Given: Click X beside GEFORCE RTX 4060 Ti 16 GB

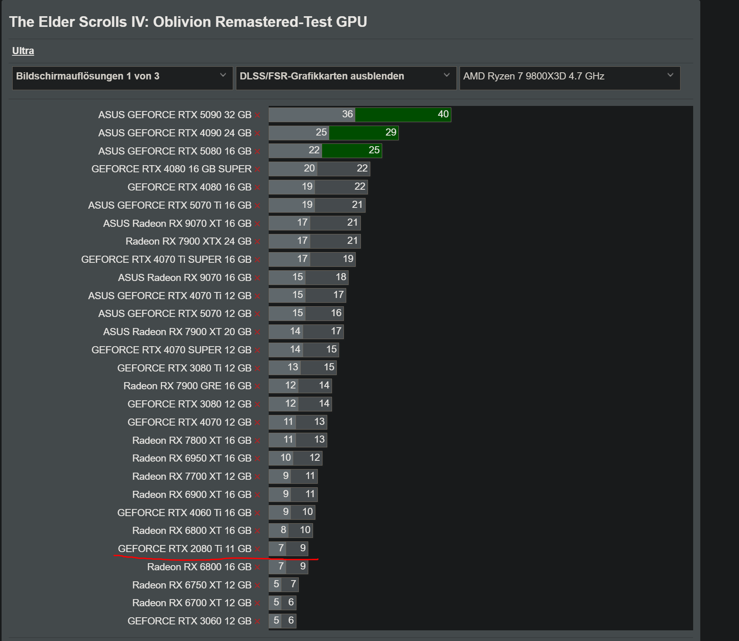Looking at the screenshot, I should pyautogui.click(x=258, y=513).
